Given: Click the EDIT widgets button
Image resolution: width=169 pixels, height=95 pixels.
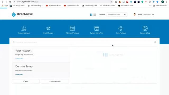Looking at the screenshot, I should (26, 81).
